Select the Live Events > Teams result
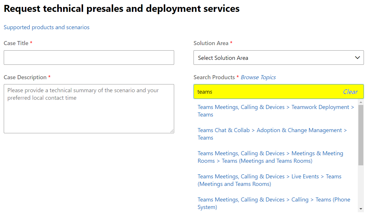Viewport: 372px width, 220px height. click(x=269, y=180)
